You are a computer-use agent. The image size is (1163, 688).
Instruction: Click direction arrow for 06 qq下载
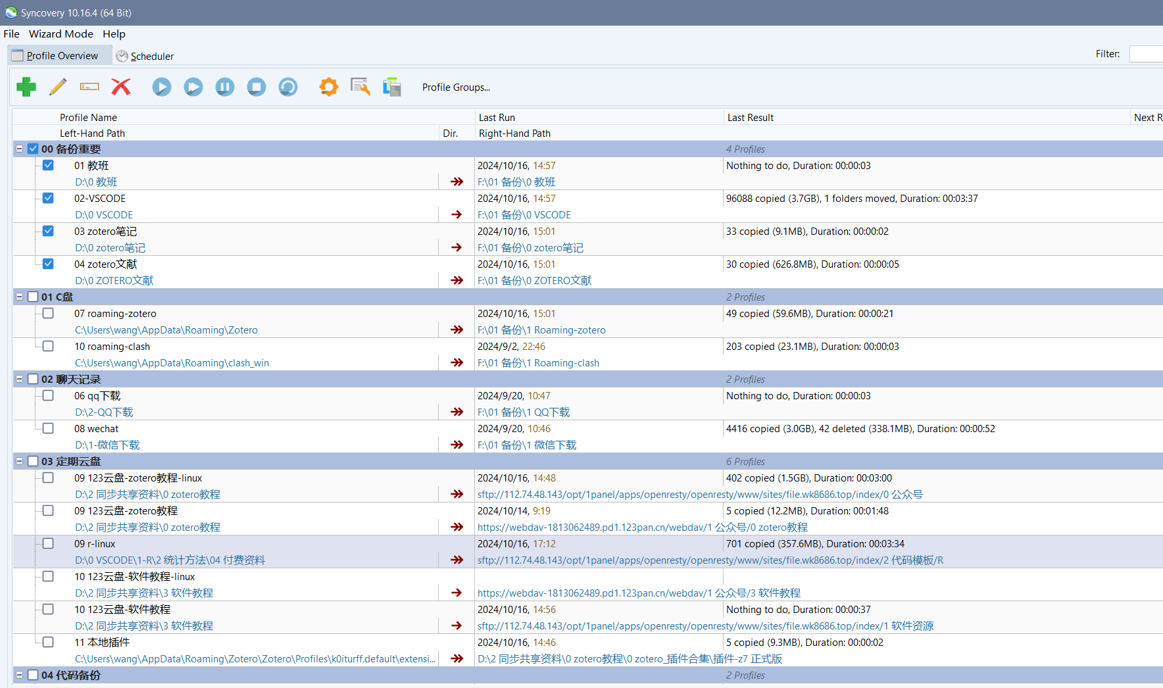click(457, 412)
